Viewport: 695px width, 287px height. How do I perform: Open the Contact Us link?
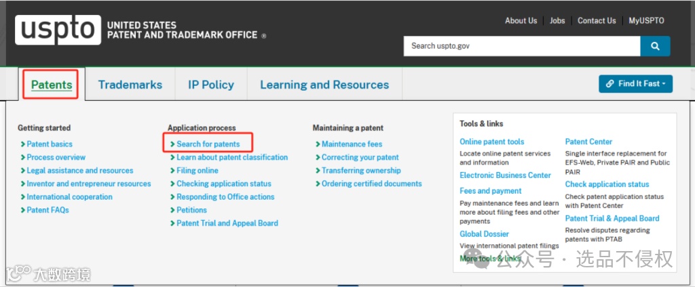pos(597,21)
